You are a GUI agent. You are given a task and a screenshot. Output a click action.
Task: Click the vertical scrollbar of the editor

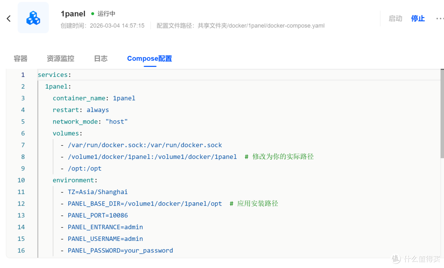click(442, 115)
